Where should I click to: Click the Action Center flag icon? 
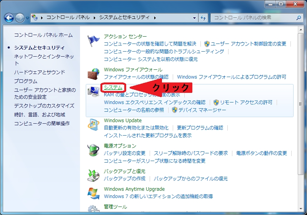coord(93,40)
